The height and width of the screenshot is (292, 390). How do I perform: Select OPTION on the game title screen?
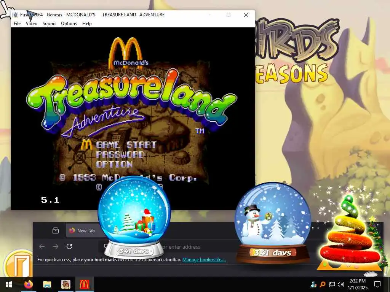tap(114, 164)
